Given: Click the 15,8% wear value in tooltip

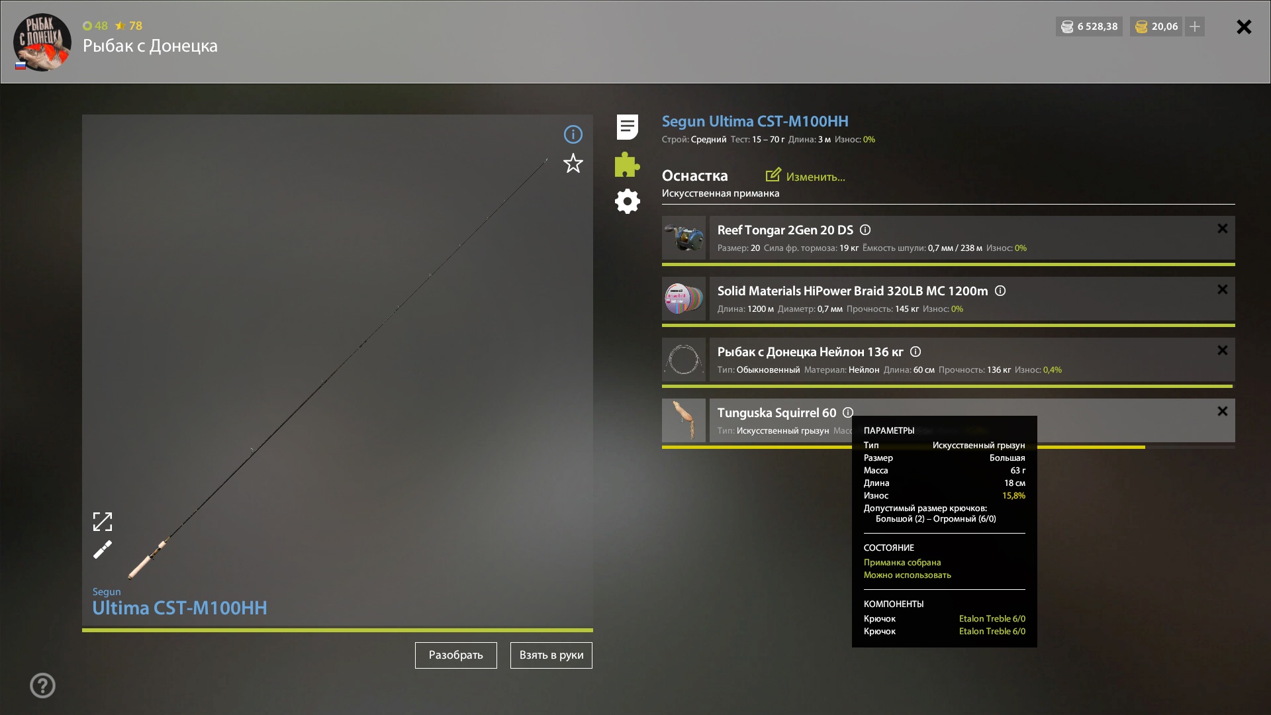Looking at the screenshot, I should tap(1013, 495).
